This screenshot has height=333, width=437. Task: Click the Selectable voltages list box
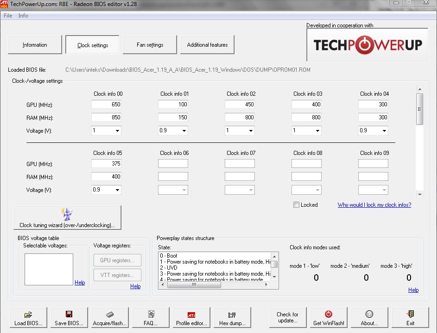pos(49,269)
